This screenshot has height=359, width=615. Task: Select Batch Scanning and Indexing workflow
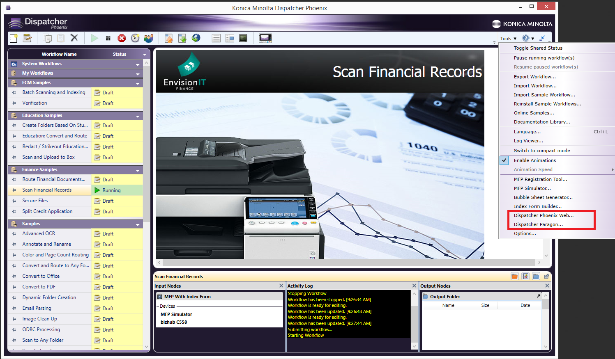tap(54, 92)
